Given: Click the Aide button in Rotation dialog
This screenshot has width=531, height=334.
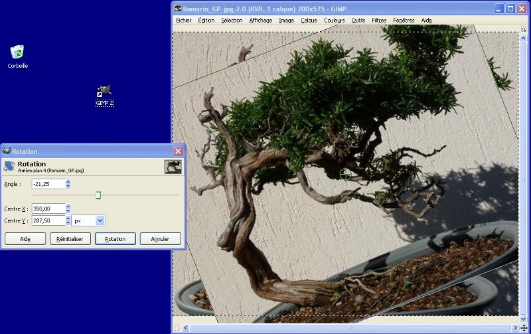Looking at the screenshot, I should coord(25,239).
